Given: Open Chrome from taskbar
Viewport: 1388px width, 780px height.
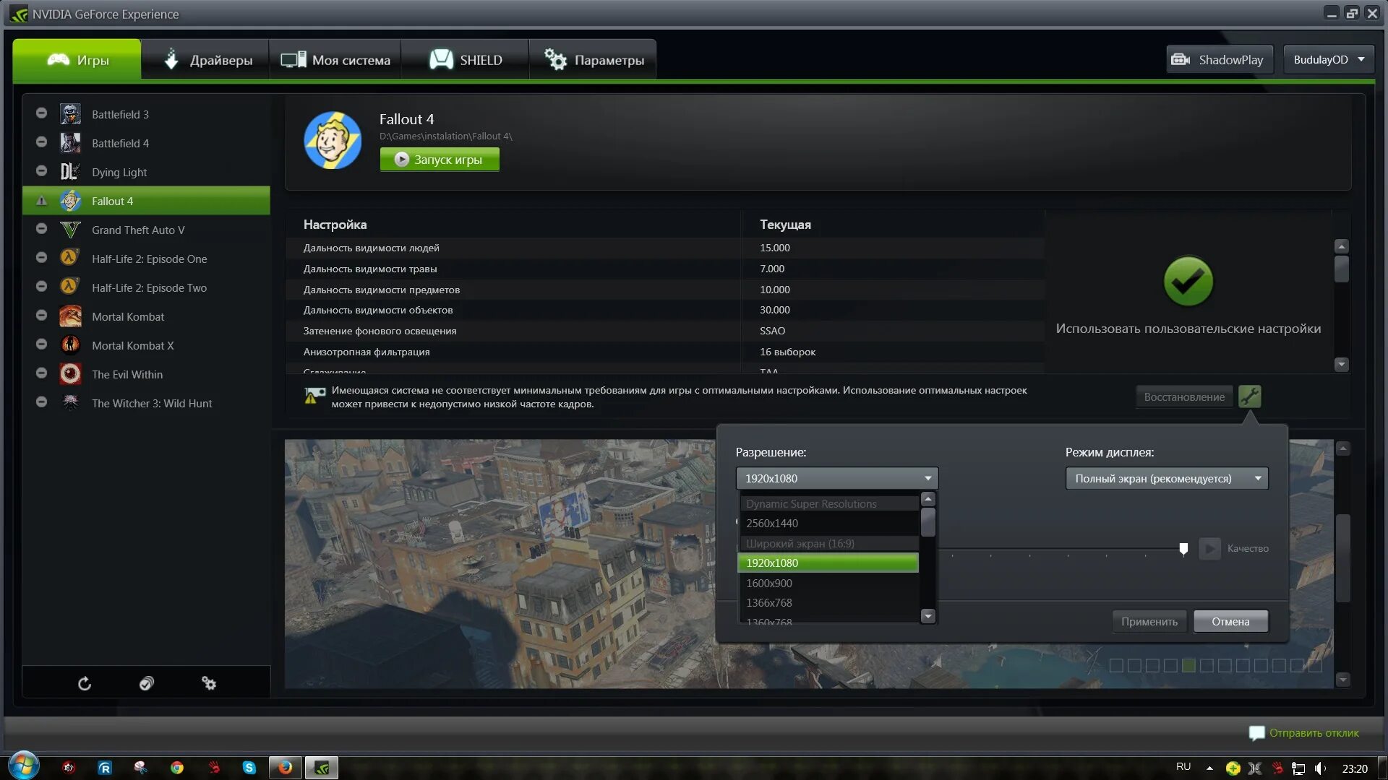Looking at the screenshot, I should [177, 768].
